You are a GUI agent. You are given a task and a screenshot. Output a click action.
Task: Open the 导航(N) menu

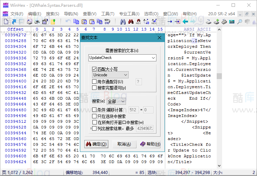(71, 14)
